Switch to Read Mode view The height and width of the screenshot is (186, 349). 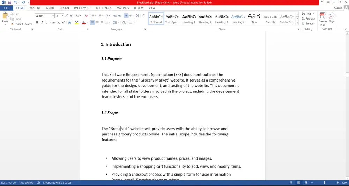(291, 183)
